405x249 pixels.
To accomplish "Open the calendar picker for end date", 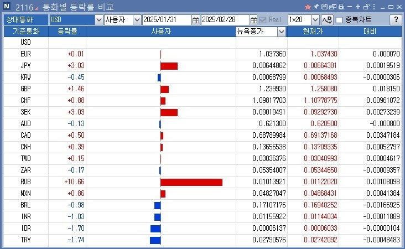I will point(254,20).
